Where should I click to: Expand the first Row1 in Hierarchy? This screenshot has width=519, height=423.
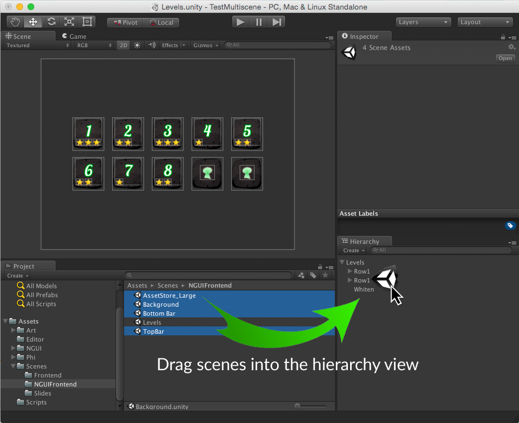tap(350, 271)
